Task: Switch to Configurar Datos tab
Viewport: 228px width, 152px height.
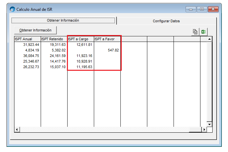Action: (x=166, y=21)
